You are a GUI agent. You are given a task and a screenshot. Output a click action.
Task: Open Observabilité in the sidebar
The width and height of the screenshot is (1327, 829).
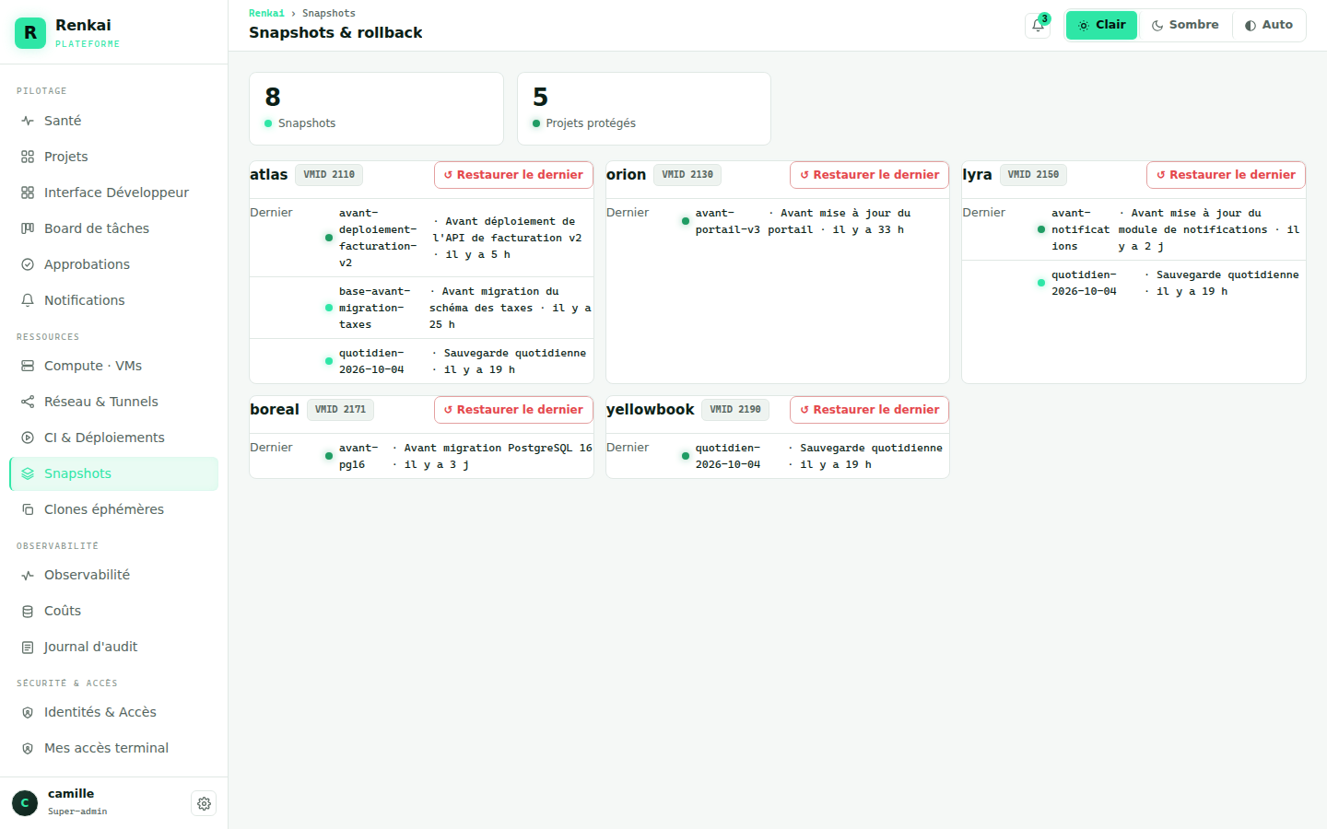click(x=113, y=575)
